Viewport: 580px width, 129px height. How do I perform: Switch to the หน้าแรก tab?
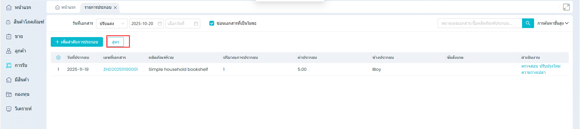pyautogui.click(x=66, y=7)
